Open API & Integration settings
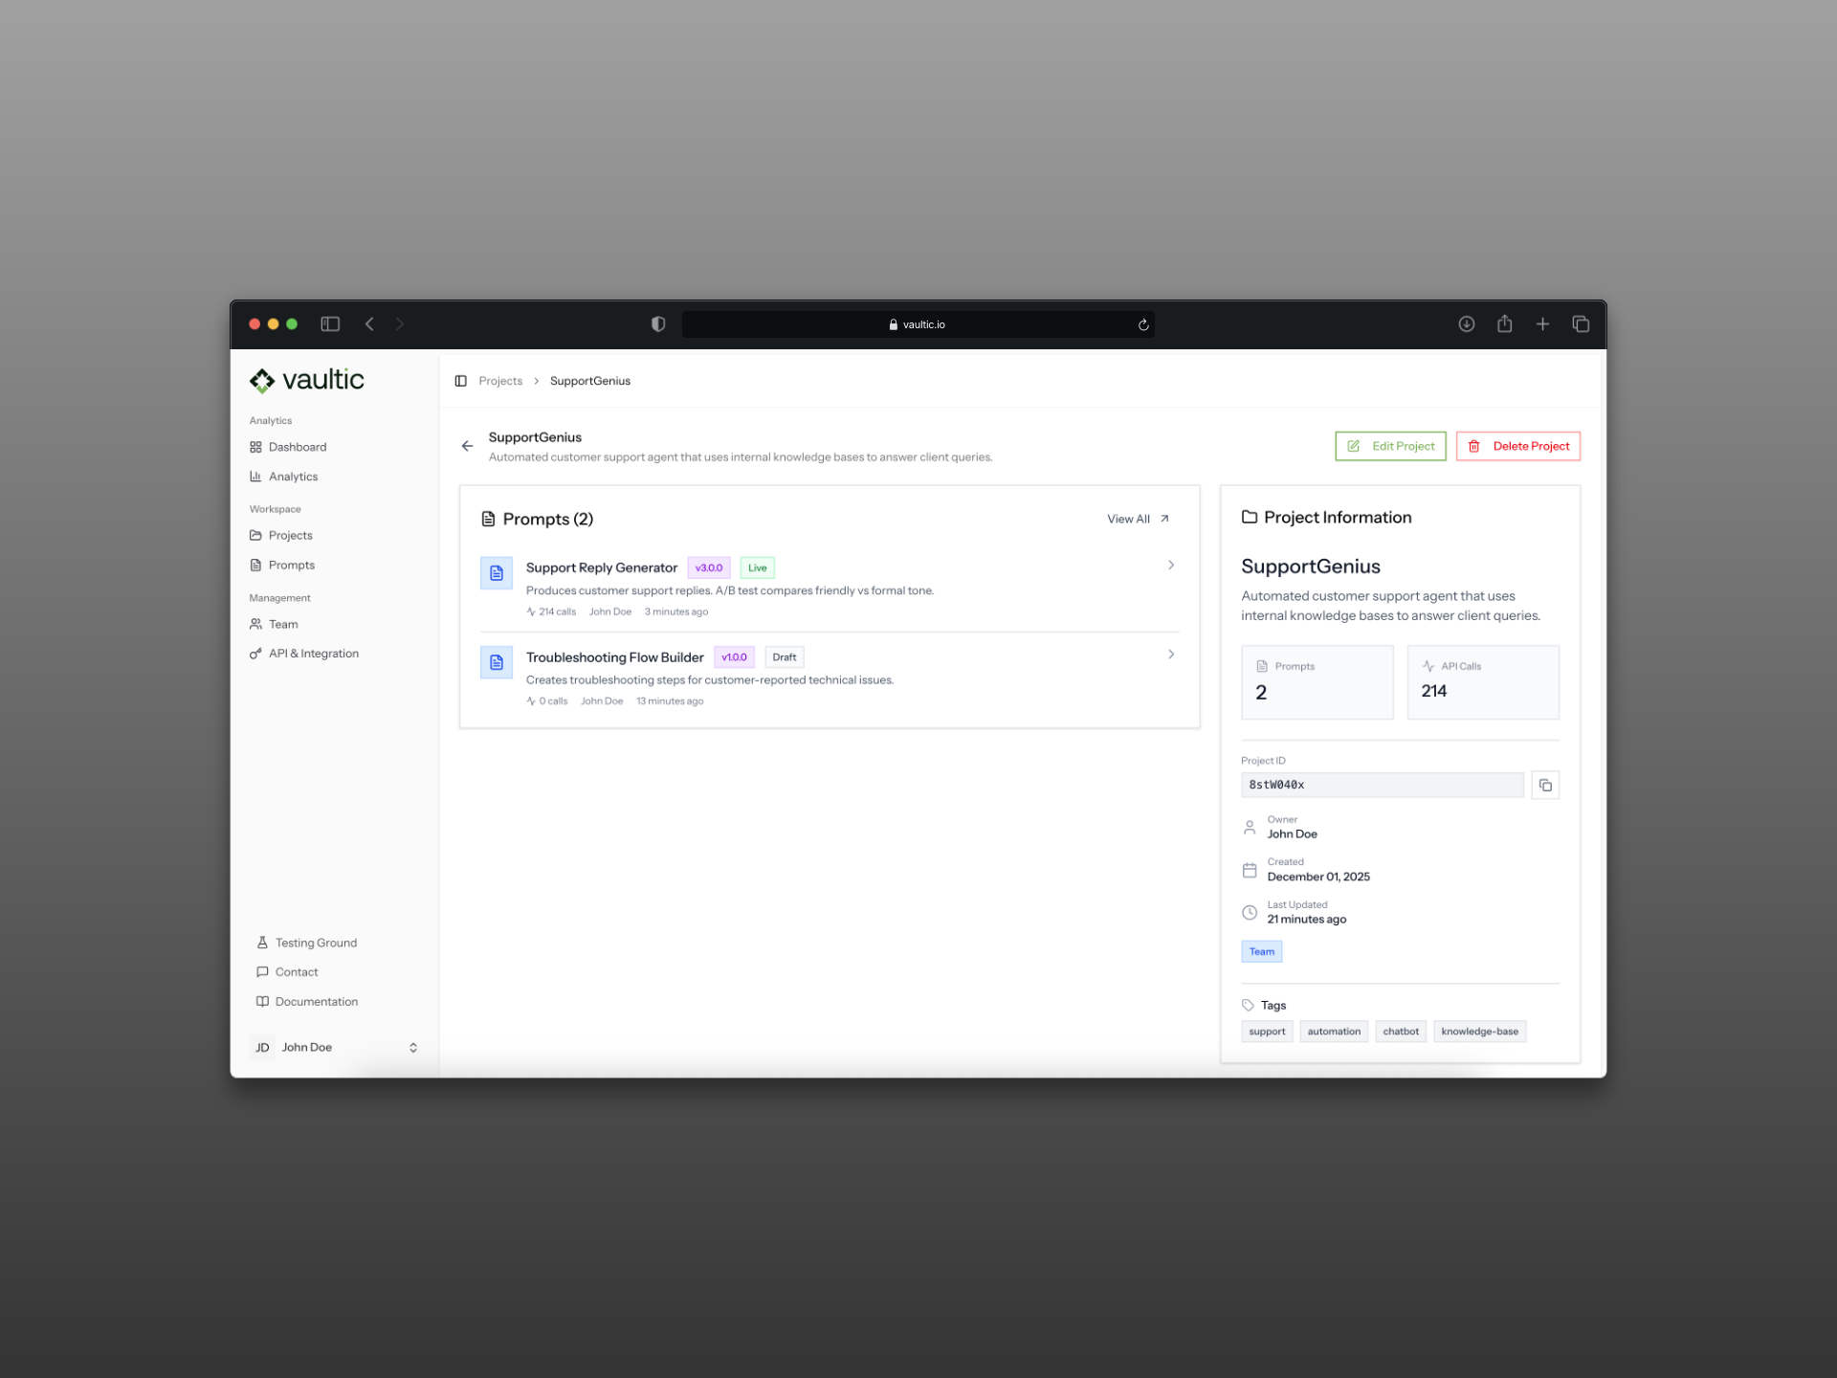Viewport: 1837px width, 1378px height. pos(314,653)
